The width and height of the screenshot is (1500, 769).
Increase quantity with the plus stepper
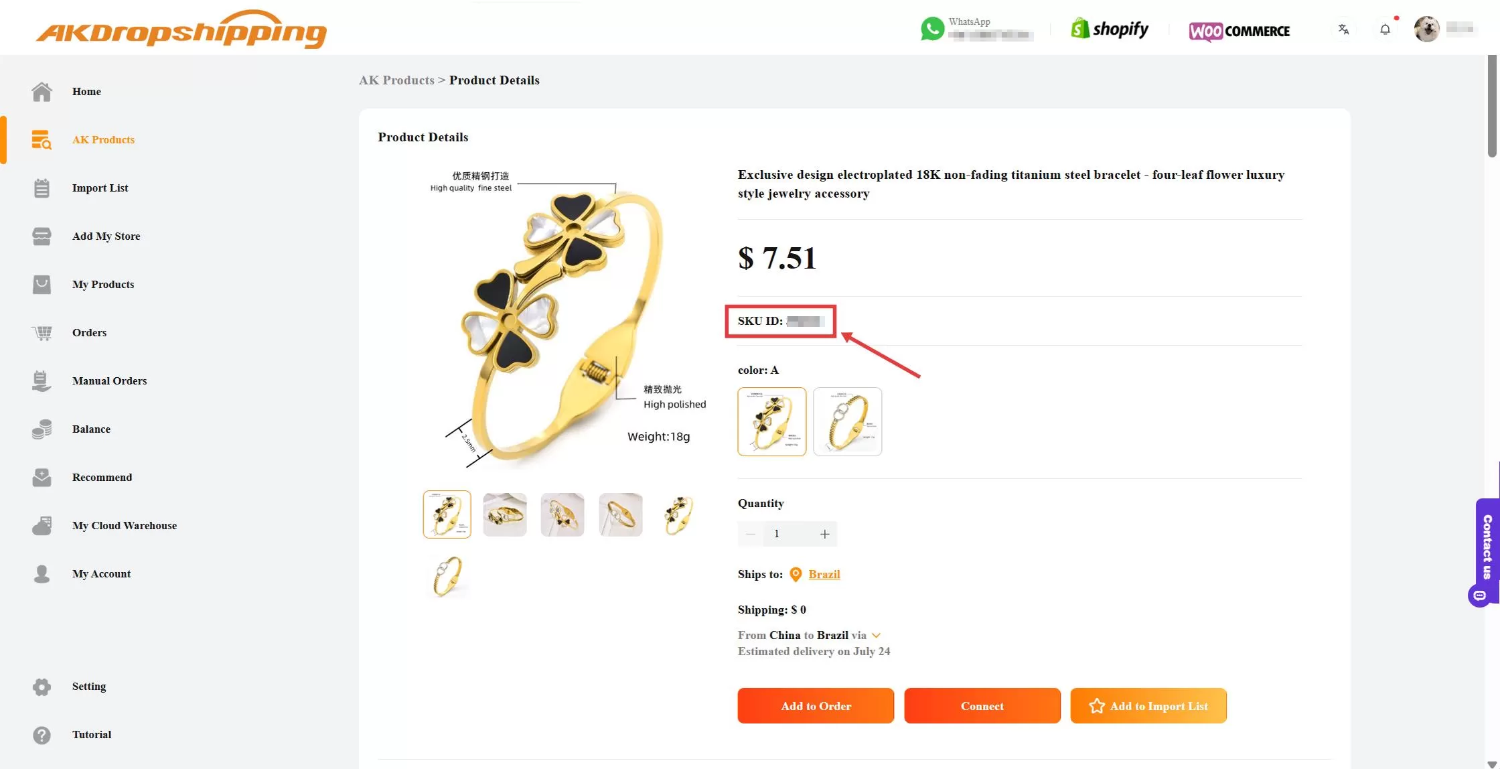tap(826, 534)
